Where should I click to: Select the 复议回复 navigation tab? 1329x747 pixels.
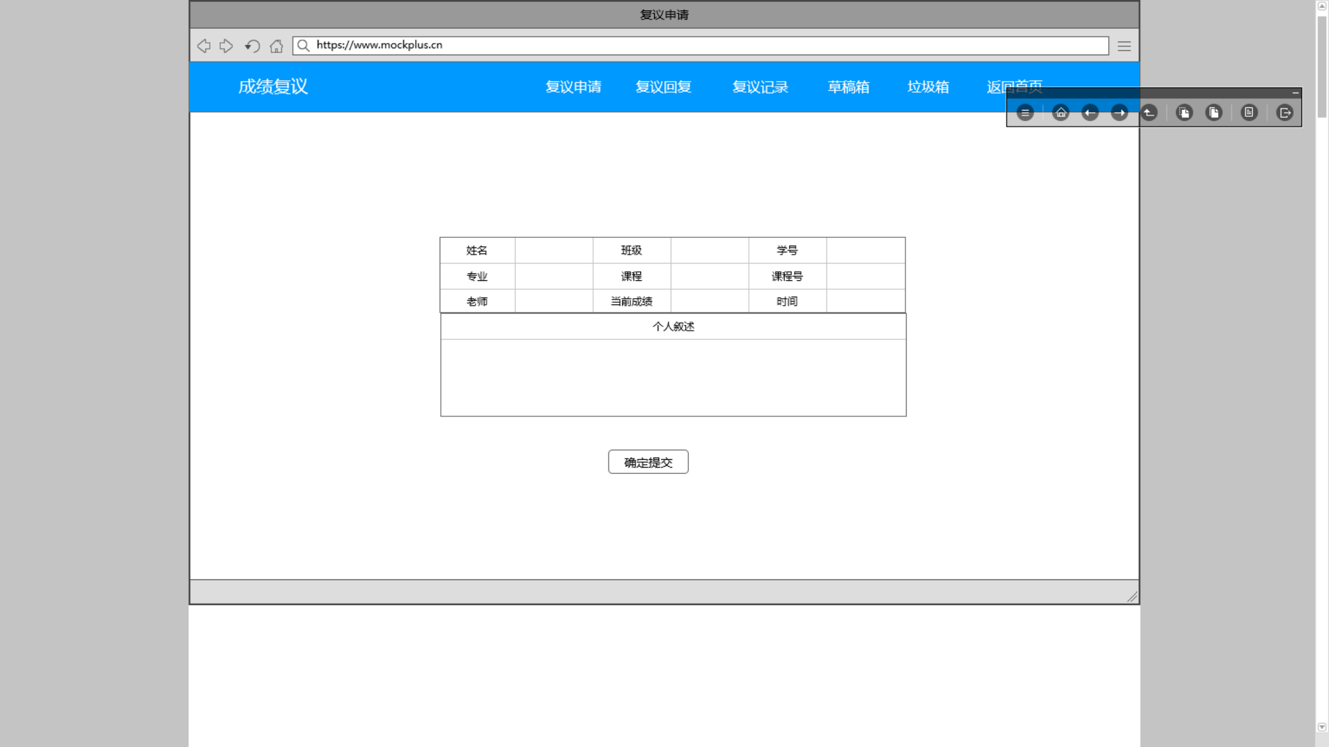tap(663, 87)
